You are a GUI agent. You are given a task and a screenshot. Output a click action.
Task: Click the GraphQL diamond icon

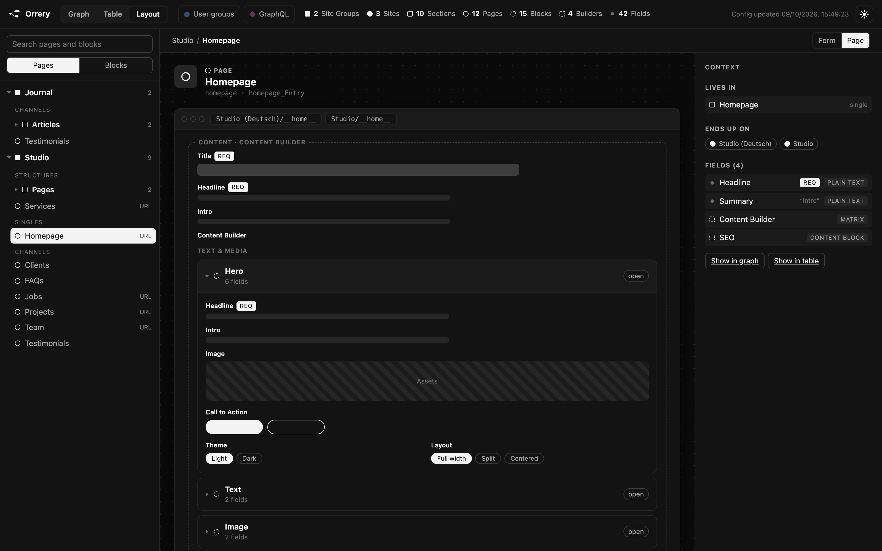(252, 14)
